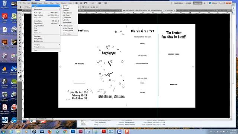The width and height of the screenshot is (238, 134).
Task: Launch Adobe Bridge from application bar
Action: (x=77, y=3)
